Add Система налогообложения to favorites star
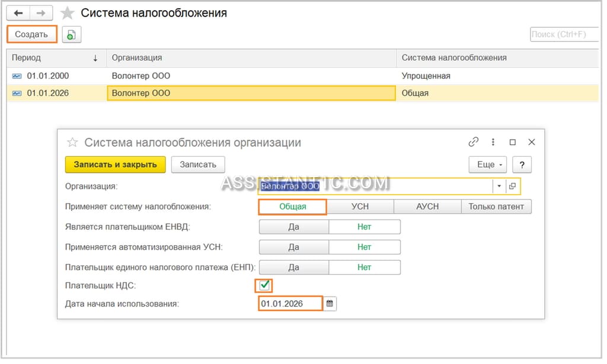Viewport: 607px width, 364px height. coord(68,13)
